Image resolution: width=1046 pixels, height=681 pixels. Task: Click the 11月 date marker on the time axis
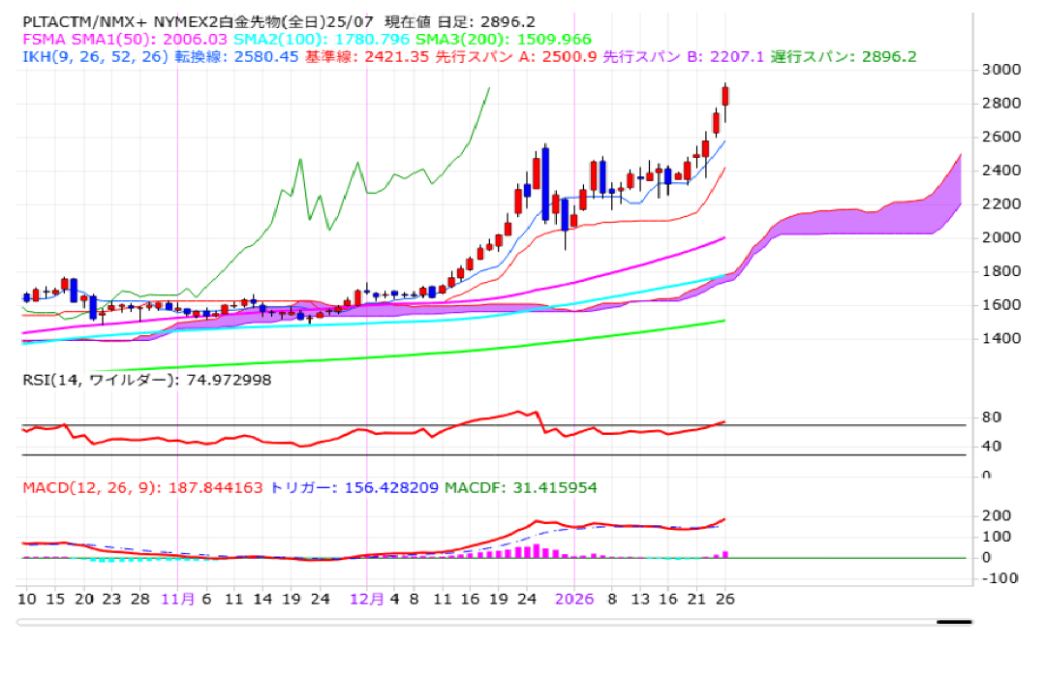tap(178, 599)
